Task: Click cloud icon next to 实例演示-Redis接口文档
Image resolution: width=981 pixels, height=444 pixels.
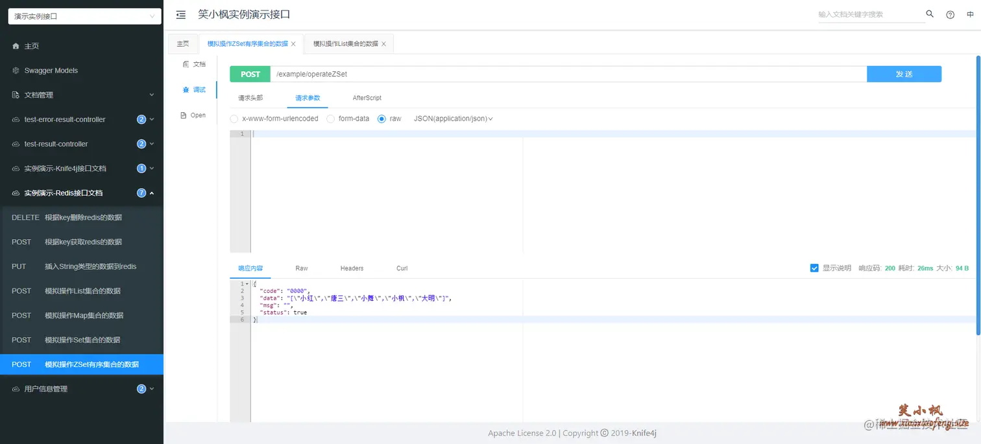Action: click(16, 193)
